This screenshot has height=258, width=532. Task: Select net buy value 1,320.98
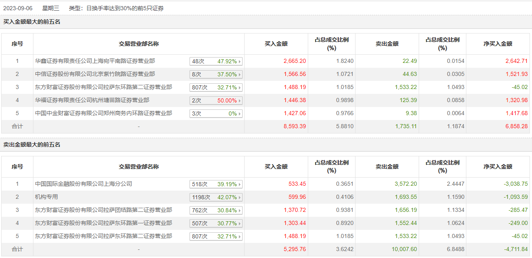pyautogui.click(x=517, y=100)
